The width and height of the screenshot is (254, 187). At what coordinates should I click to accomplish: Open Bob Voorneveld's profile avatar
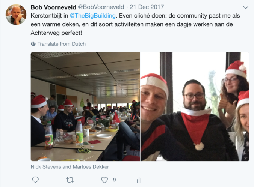[x=16, y=15]
